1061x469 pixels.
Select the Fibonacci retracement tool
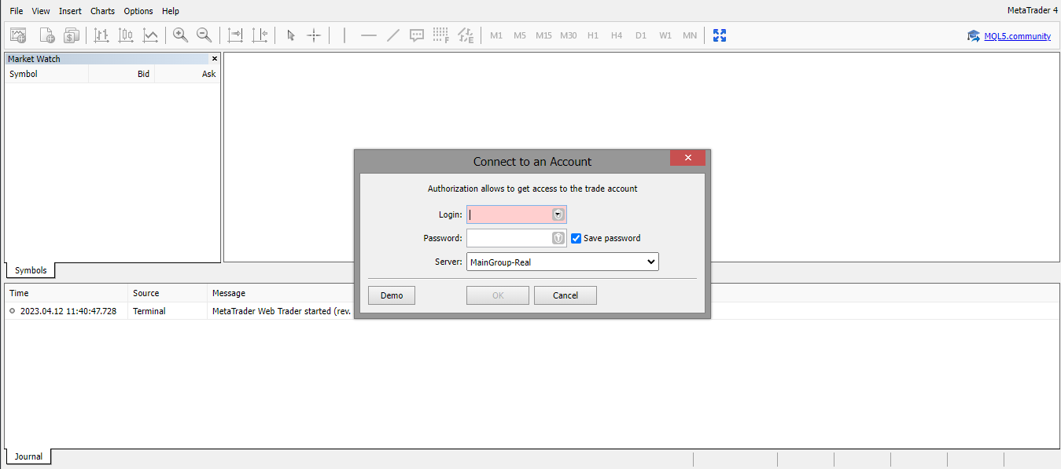pyautogui.click(x=441, y=35)
